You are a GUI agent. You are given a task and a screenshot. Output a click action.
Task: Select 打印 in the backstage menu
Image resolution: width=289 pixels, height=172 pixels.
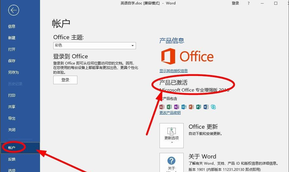click(12, 95)
